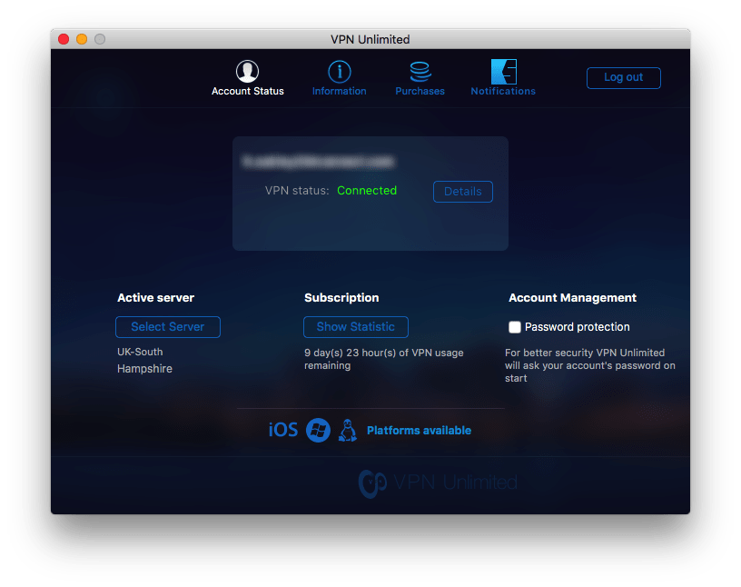Switch to the Purchases tab label
This screenshot has width=741, height=587.
[420, 92]
